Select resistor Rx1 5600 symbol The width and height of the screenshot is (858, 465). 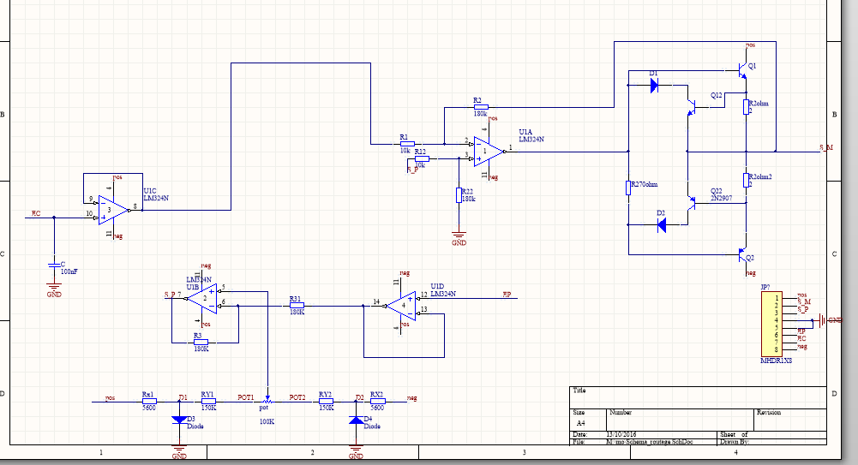point(149,402)
